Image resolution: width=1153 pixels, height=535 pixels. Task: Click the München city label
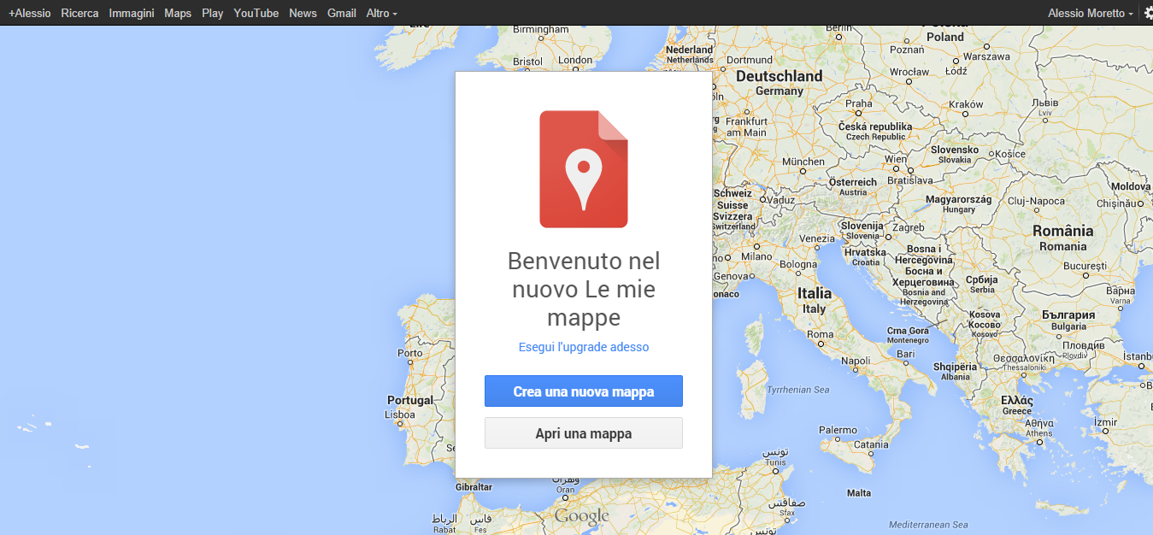click(803, 161)
